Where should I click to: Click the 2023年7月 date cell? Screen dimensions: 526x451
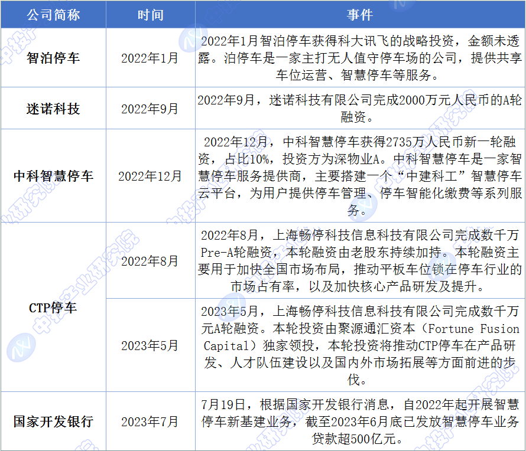click(150, 421)
